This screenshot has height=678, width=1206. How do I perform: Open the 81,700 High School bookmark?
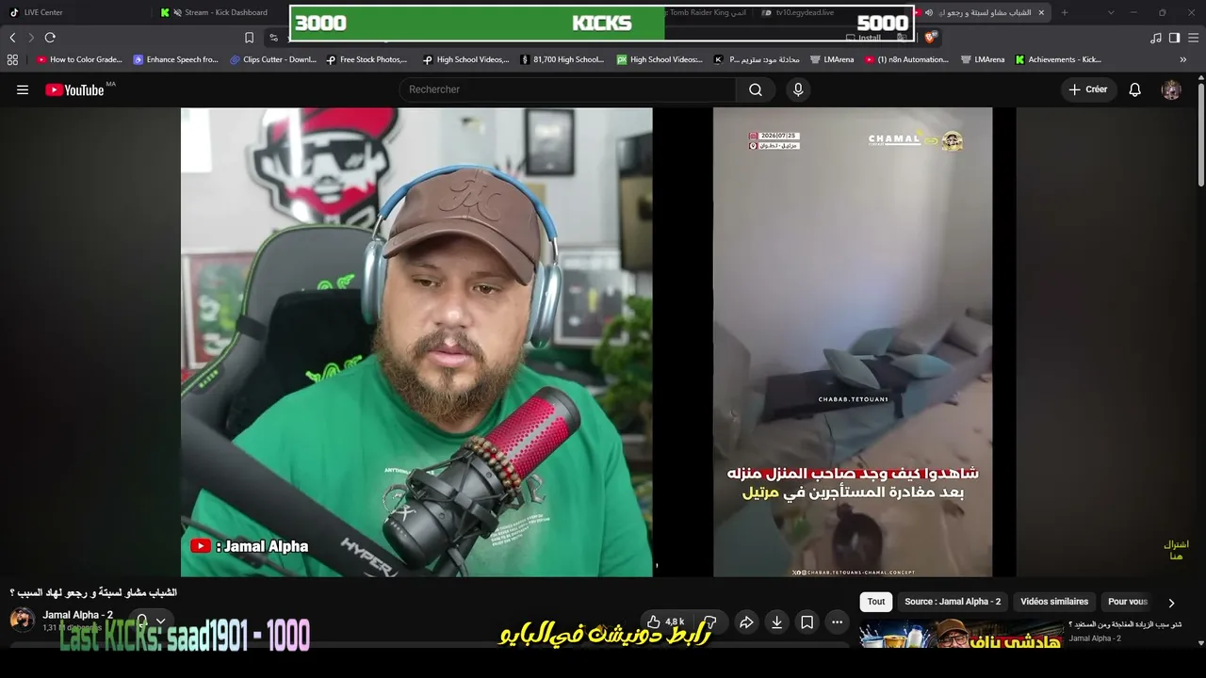562,59
